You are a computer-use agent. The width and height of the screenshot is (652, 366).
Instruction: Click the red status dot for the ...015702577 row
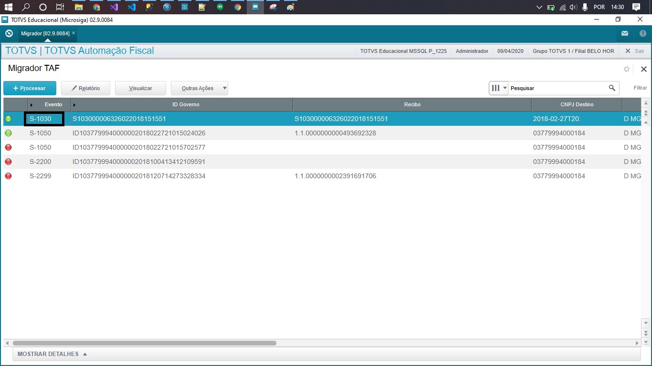pyautogui.click(x=8, y=147)
